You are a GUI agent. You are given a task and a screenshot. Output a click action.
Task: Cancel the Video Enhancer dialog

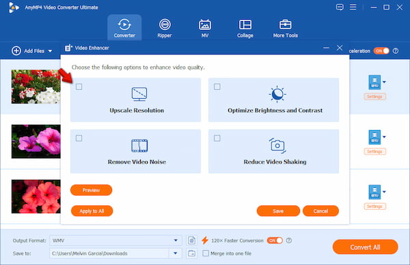click(x=320, y=211)
